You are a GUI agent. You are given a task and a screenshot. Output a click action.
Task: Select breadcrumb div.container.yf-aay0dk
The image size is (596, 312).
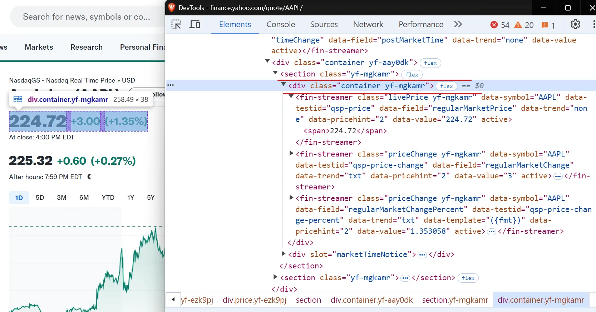[x=372, y=300]
